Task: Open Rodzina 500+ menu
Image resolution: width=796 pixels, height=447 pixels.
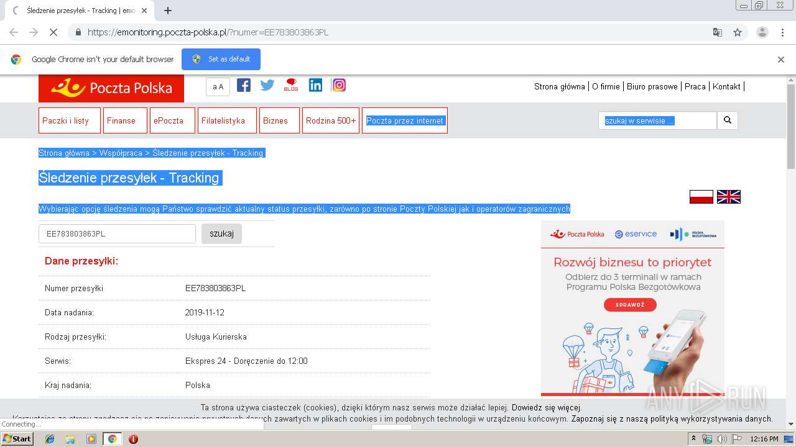Action: [331, 120]
